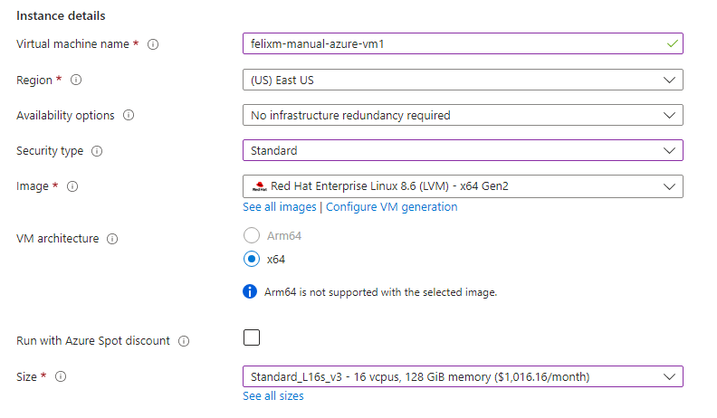
Task: Select the Arm64 architecture radio button
Action: pos(252,236)
